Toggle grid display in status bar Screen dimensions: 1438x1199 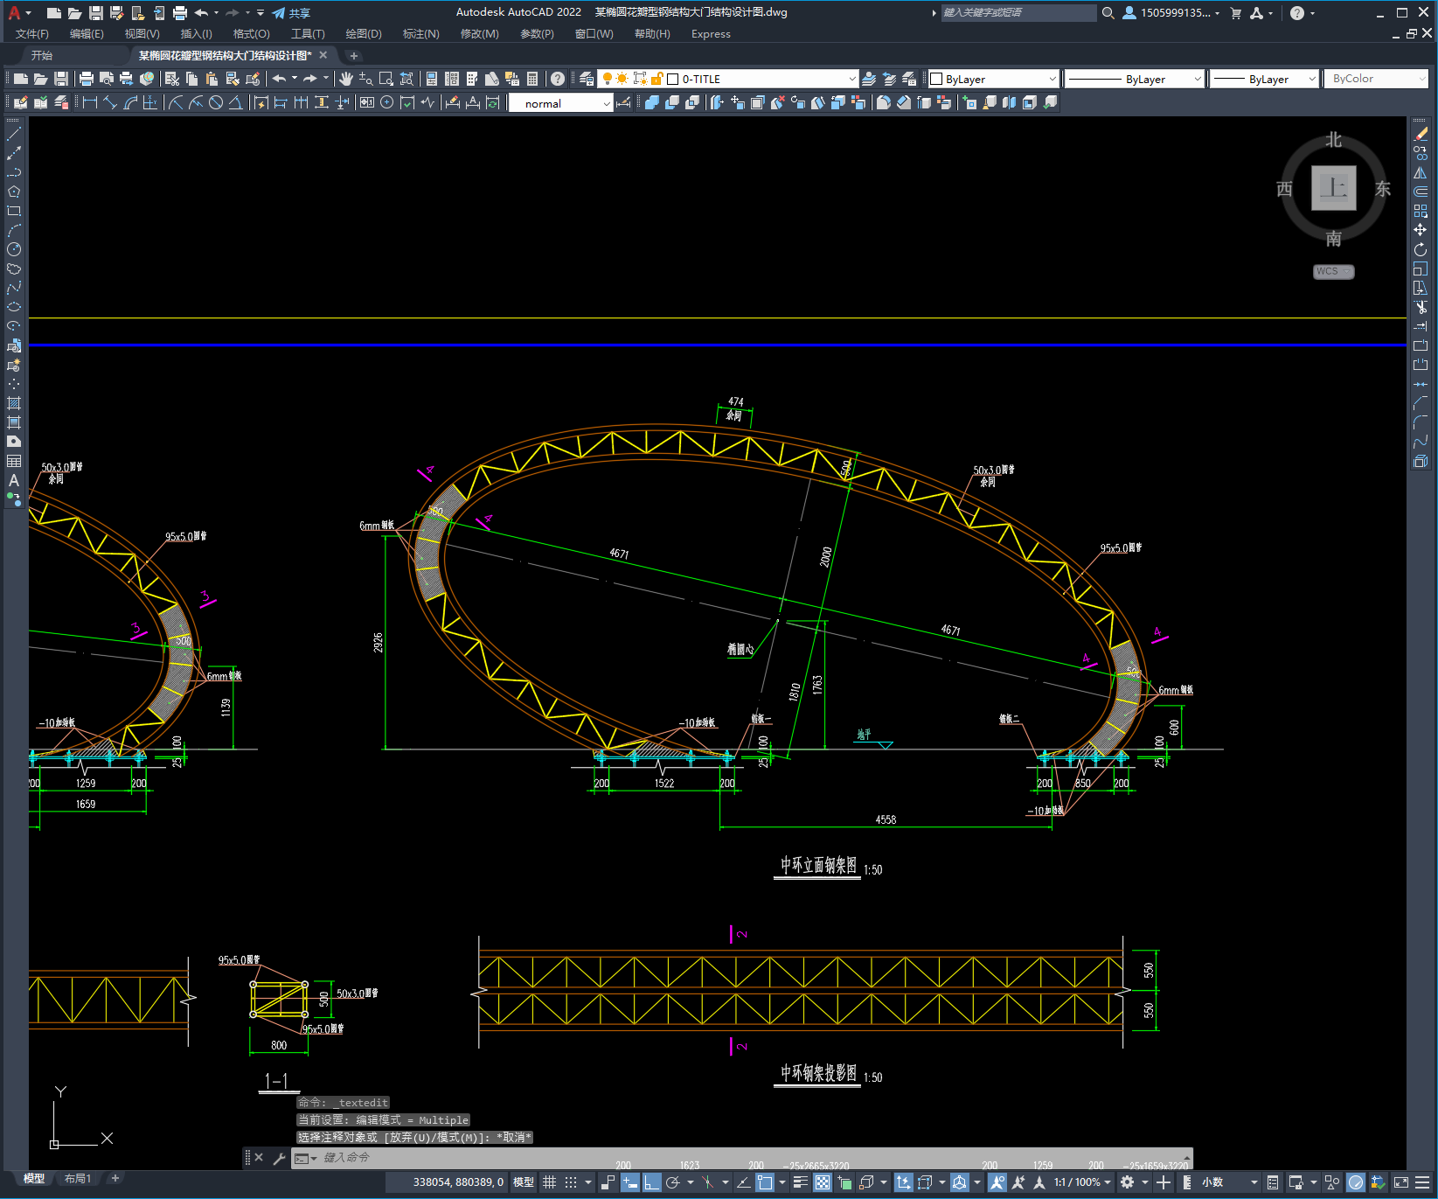click(x=550, y=1182)
